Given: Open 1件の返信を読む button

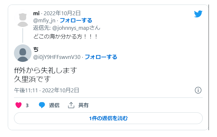Looking at the screenshot, I should [108, 118].
